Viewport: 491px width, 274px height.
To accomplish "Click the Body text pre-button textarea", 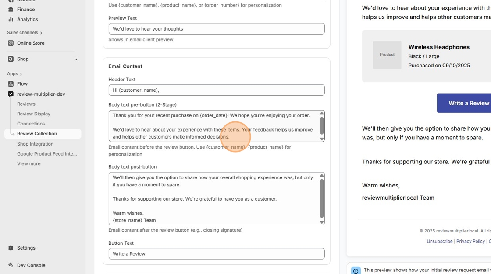I will click(217, 126).
